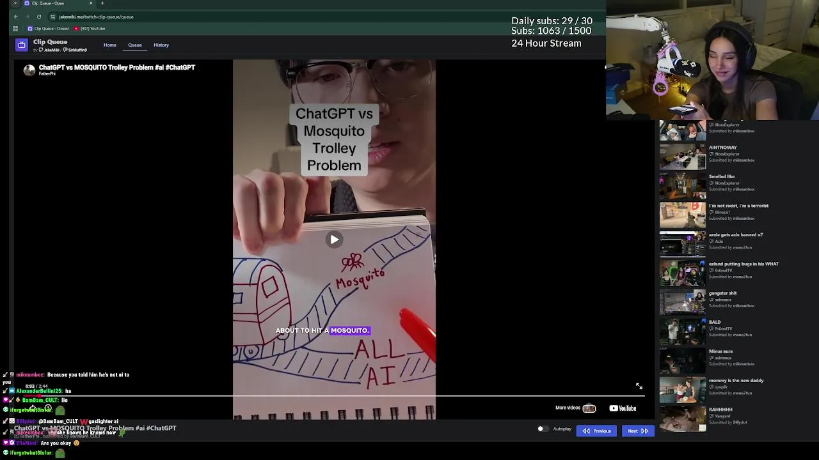Select the gangster shit clip thumbnail
The height and width of the screenshot is (460, 819).
click(x=683, y=302)
